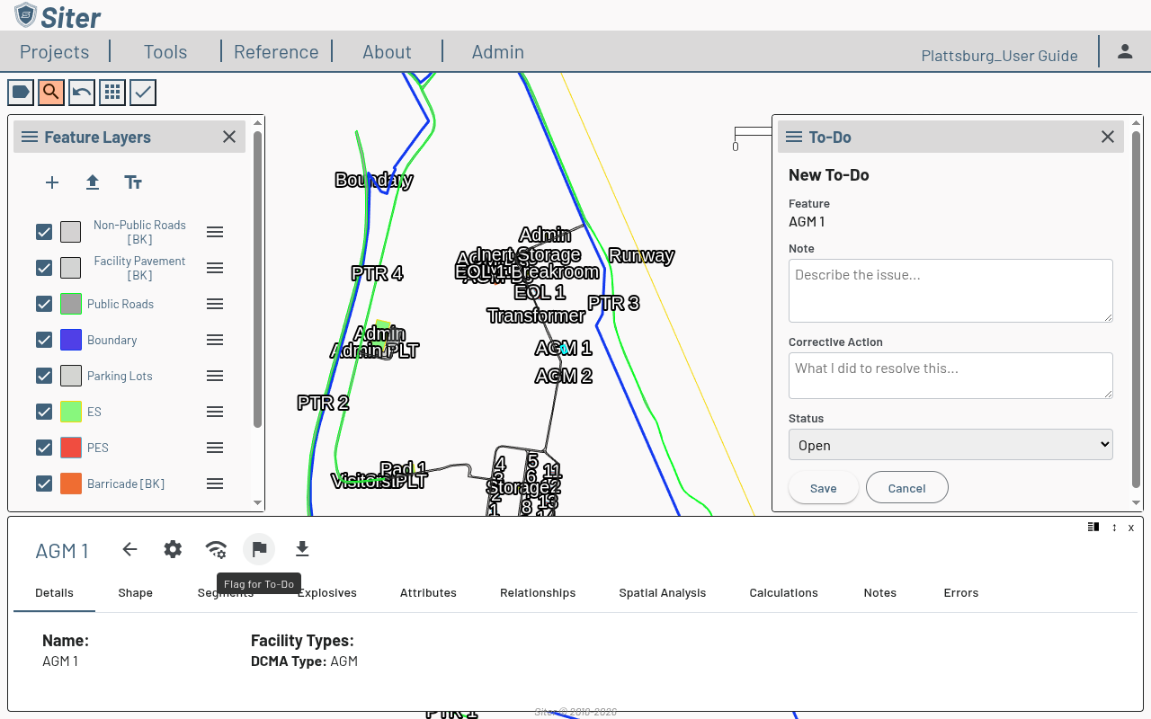Open the Barricade layer options menu
Screen dimensions: 1151x719
coord(215,484)
